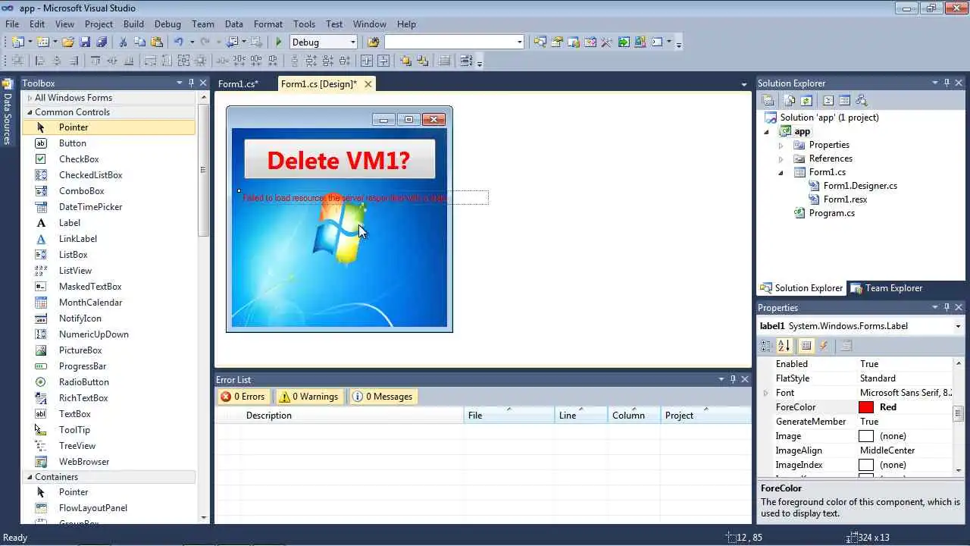
Task: Open the label1 object selector dropdown in Properties
Action: tap(958, 326)
